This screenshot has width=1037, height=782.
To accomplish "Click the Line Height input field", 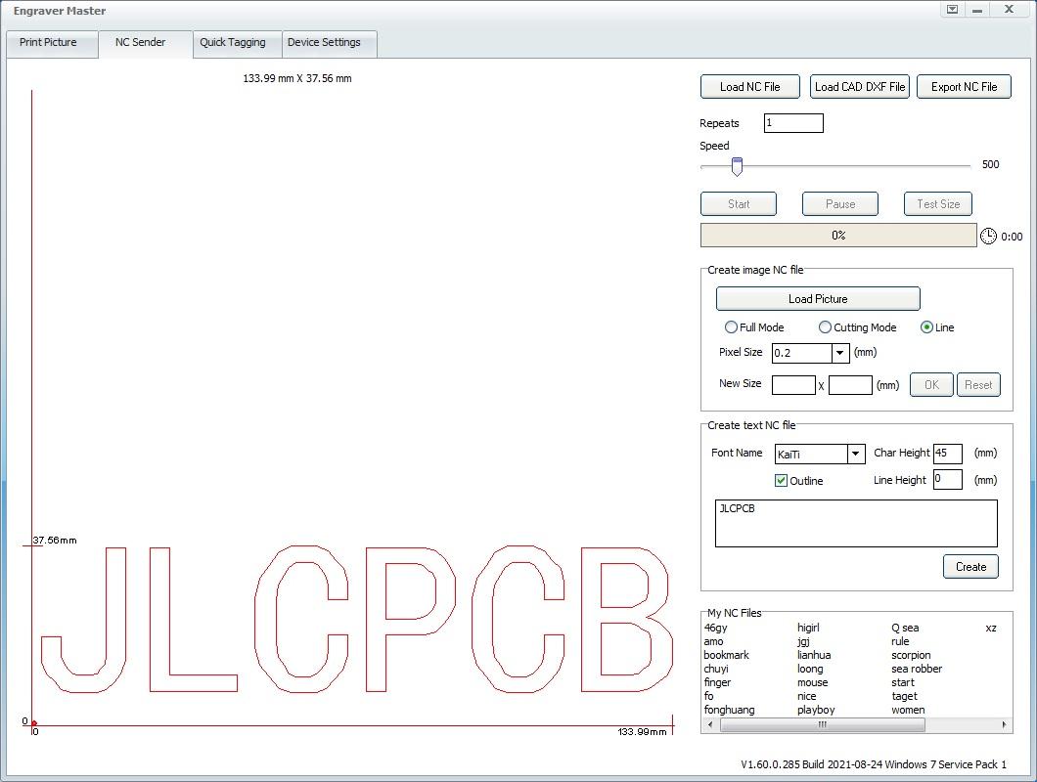I will [x=947, y=480].
